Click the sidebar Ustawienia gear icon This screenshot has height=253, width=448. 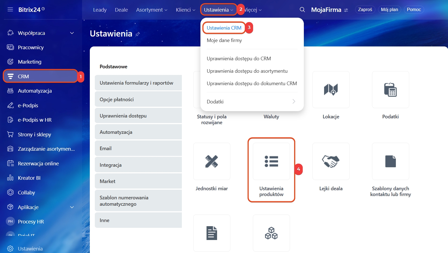11,249
